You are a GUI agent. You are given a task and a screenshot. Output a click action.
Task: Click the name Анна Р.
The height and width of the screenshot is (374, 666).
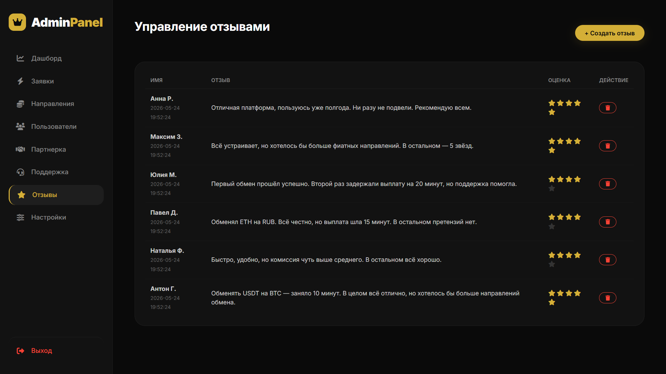coord(162,99)
